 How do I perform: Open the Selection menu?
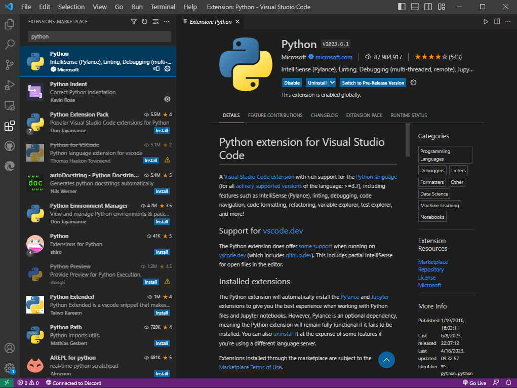tap(71, 7)
